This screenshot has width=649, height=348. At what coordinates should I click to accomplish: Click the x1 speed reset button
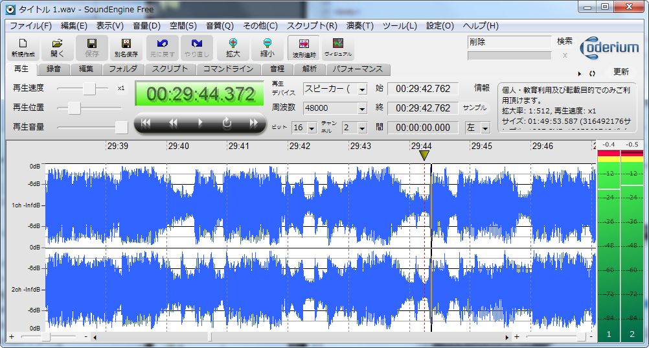pyautogui.click(x=121, y=88)
